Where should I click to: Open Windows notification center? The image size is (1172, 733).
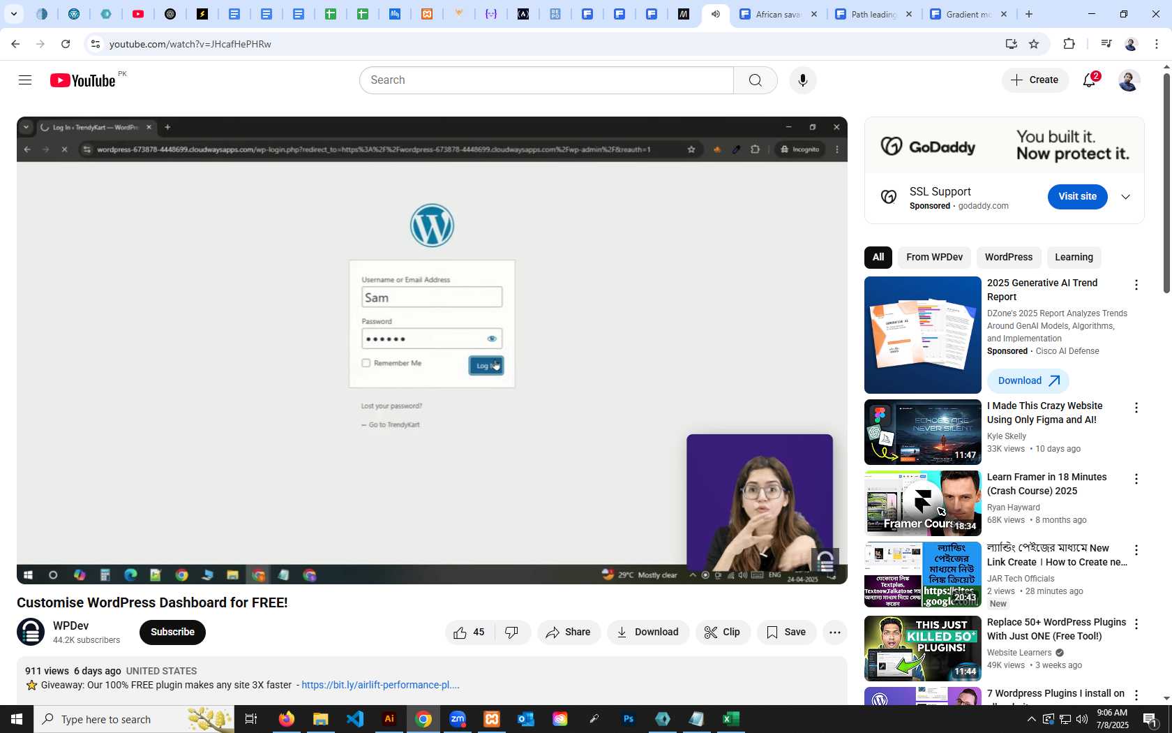click(x=1150, y=719)
